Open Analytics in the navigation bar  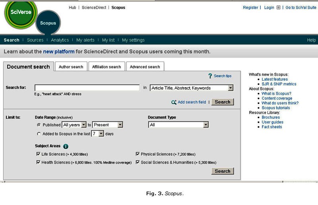pos(60,40)
